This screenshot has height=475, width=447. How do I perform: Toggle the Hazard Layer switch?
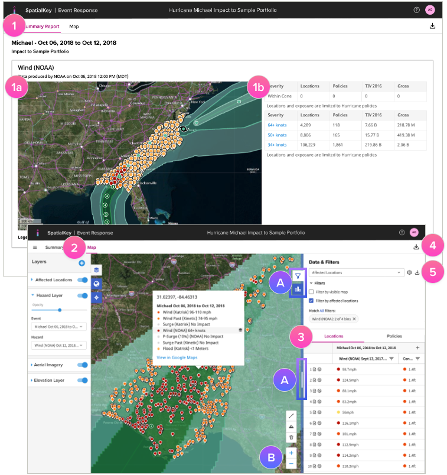(x=83, y=295)
